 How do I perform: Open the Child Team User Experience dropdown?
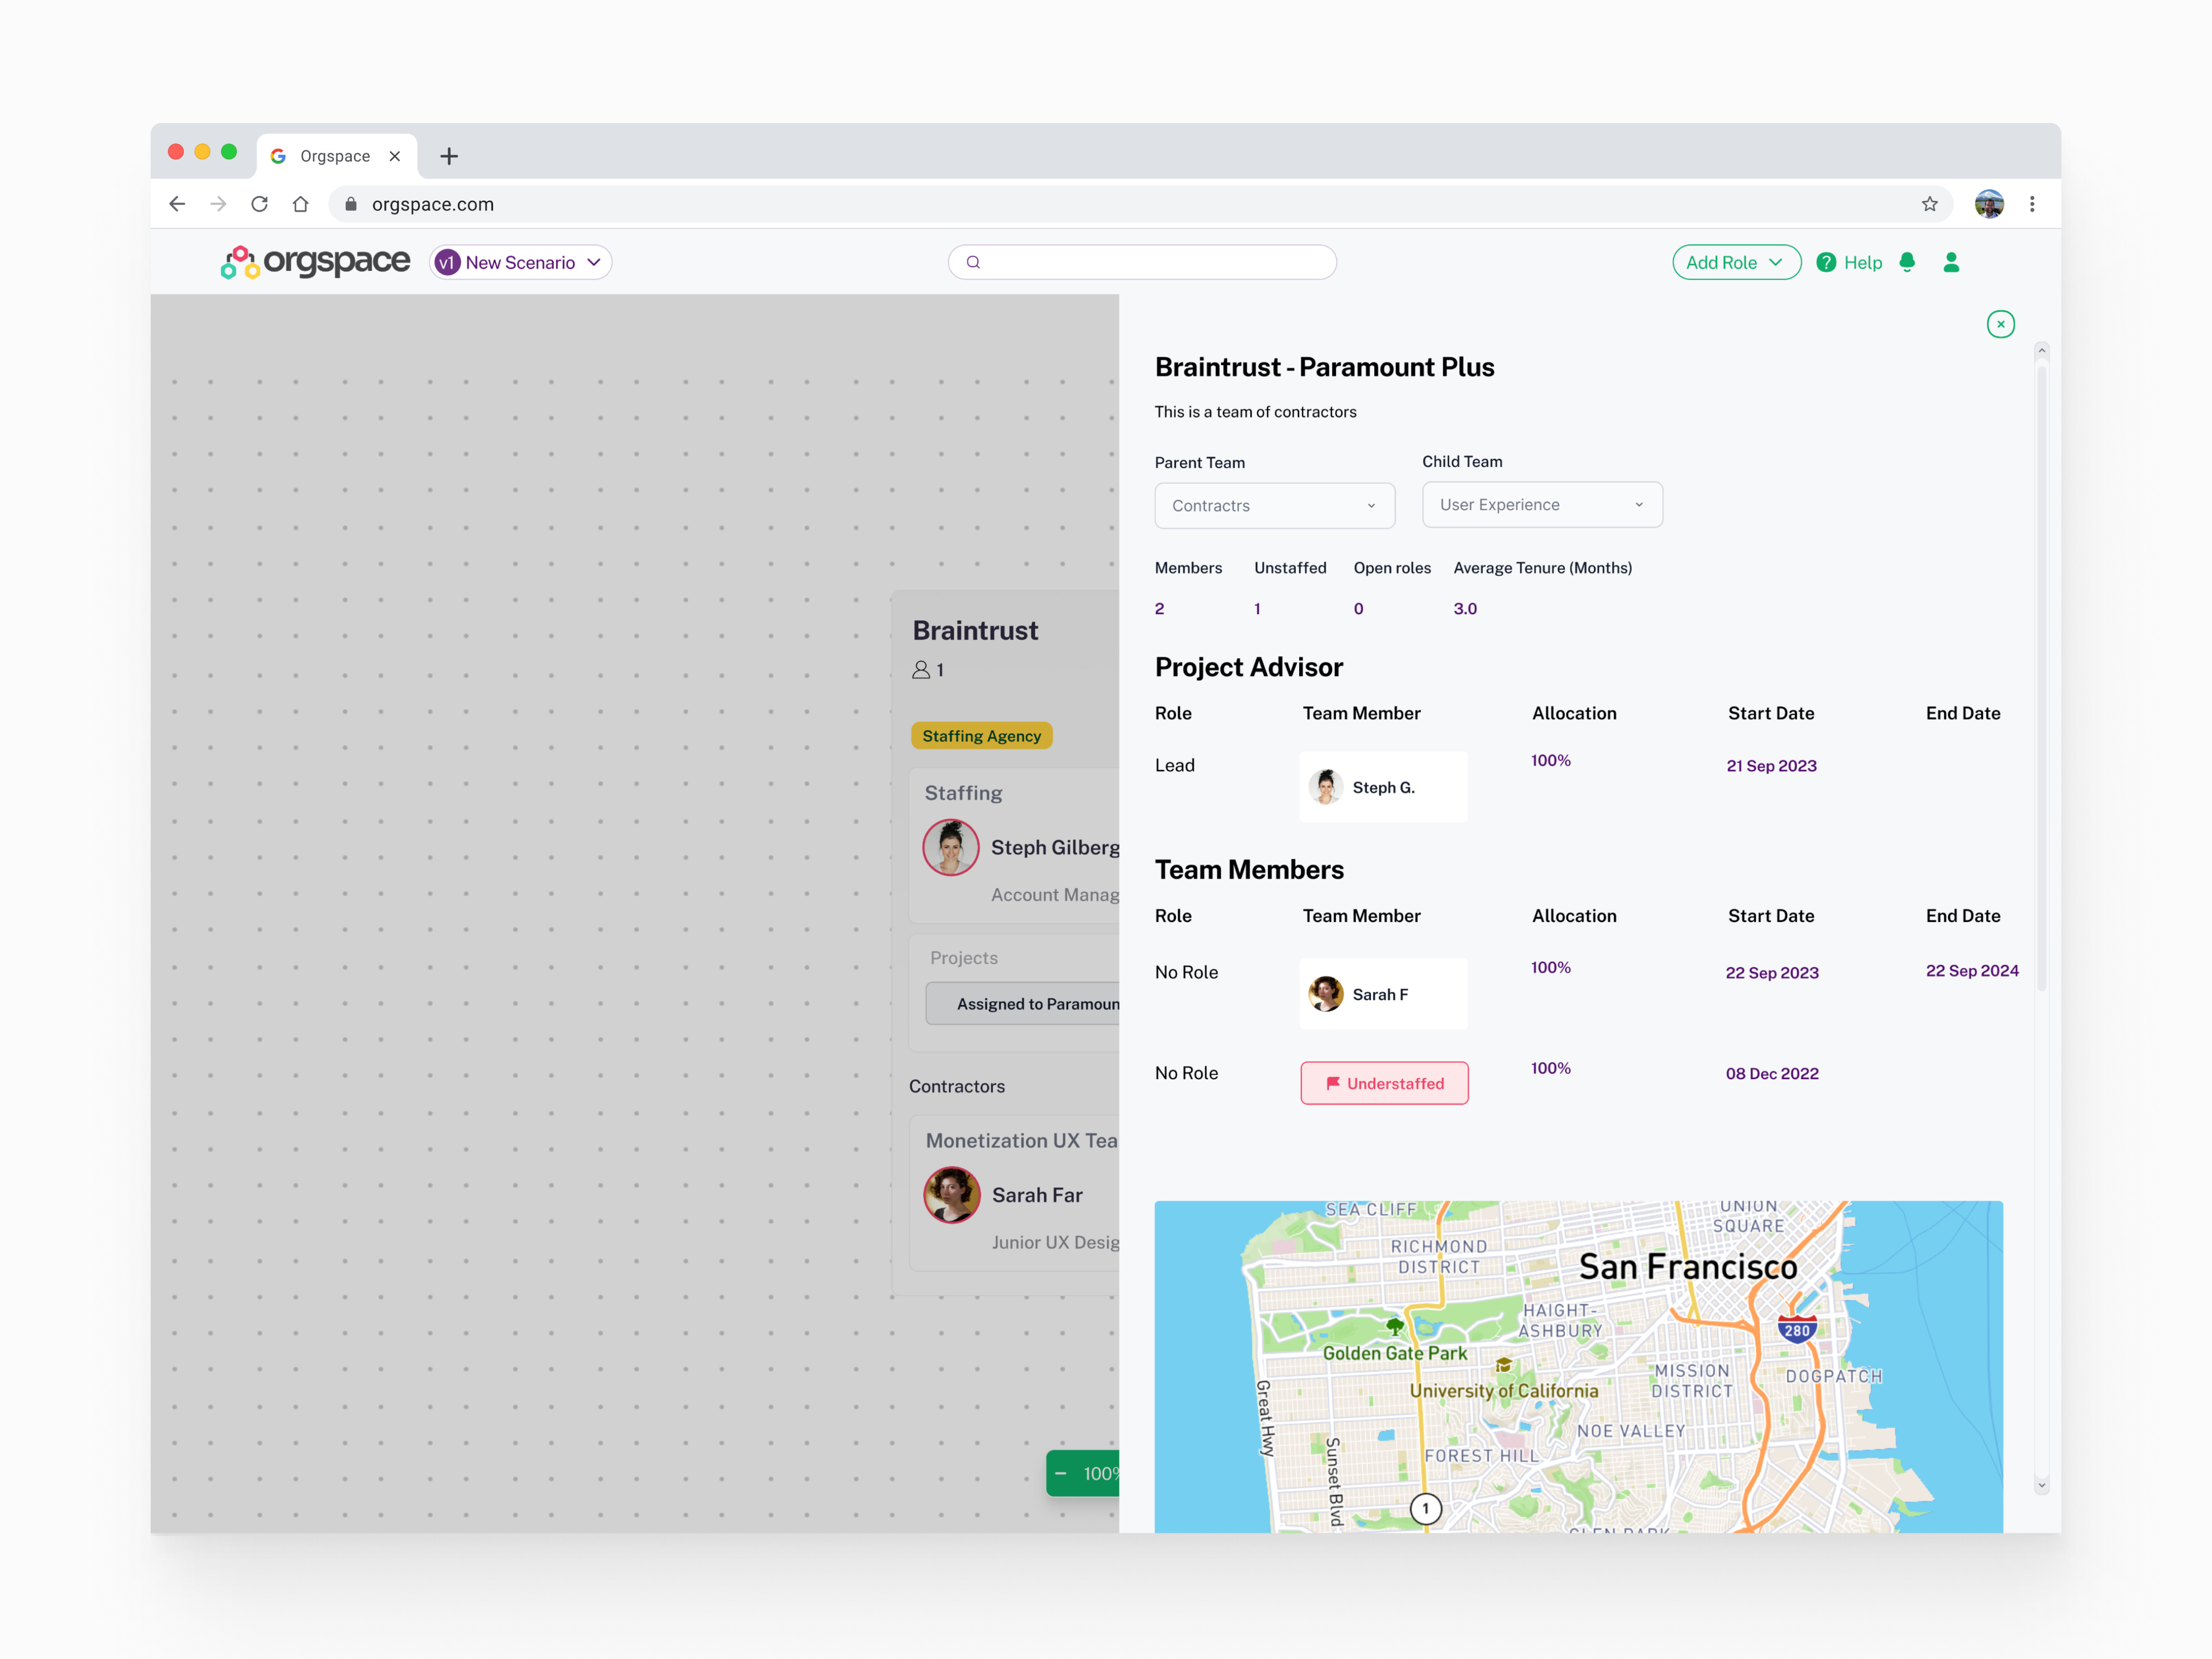[x=1541, y=504]
